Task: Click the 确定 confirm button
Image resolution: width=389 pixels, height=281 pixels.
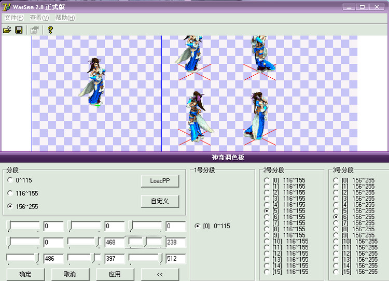Action: 25,274
